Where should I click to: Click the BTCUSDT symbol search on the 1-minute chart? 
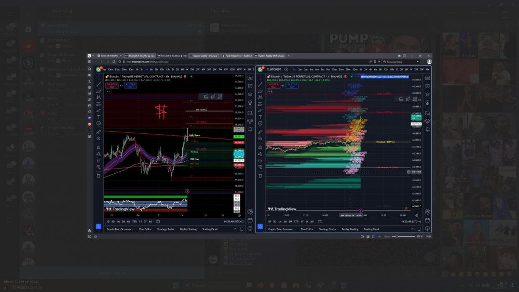274,69
